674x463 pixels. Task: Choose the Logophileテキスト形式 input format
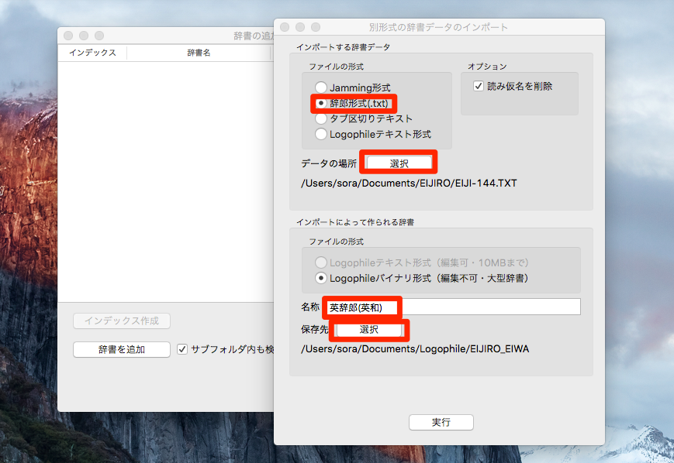point(321,134)
